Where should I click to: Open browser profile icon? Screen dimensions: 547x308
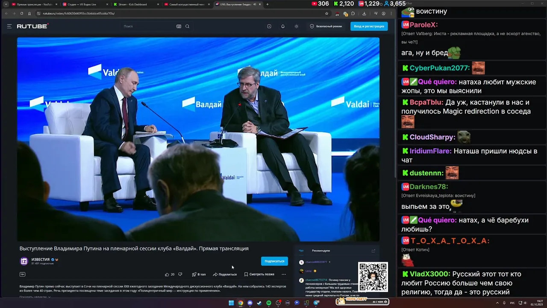click(x=383, y=13)
